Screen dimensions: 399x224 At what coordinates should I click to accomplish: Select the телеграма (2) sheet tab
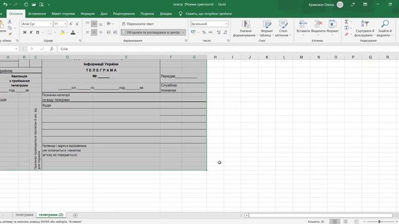(51, 215)
